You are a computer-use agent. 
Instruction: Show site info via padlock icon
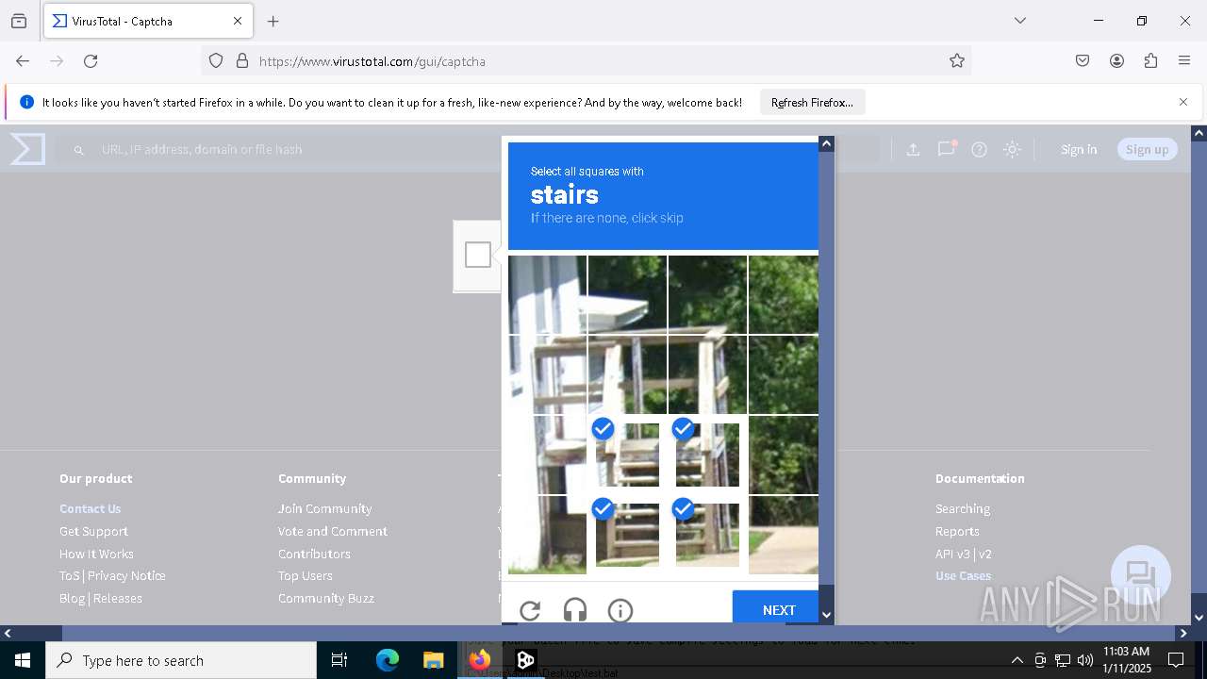[x=242, y=61]
